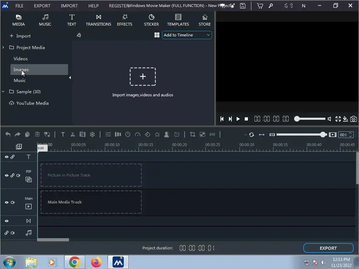359x269 pixels.
Task: Mute the music track audio
Action: [x=13, y=233]
